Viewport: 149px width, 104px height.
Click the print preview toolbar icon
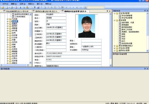click(7, 7)
